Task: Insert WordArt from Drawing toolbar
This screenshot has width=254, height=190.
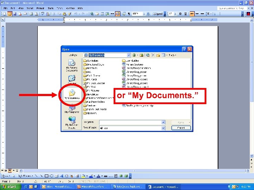Action: tap(61, 176)
